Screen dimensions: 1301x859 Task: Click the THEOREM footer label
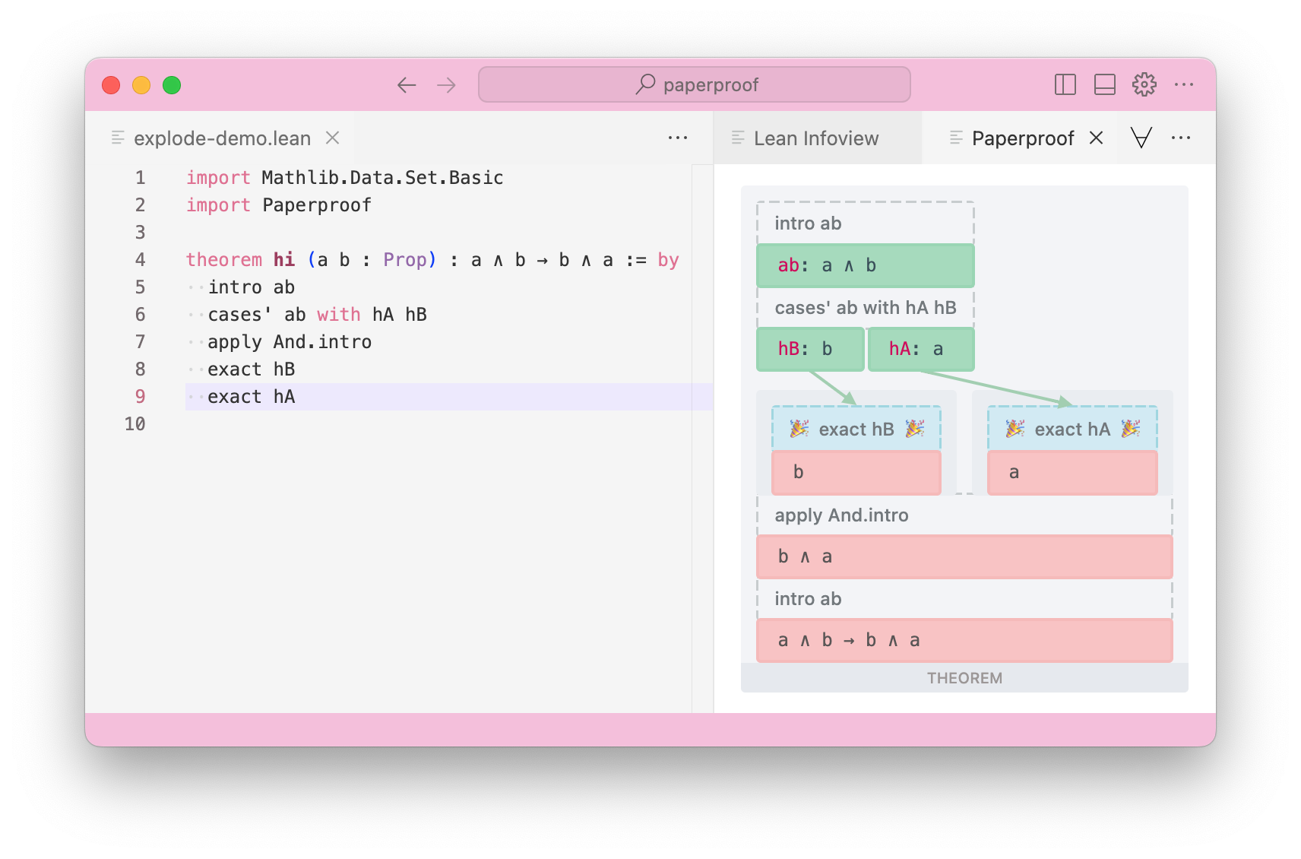964,678
